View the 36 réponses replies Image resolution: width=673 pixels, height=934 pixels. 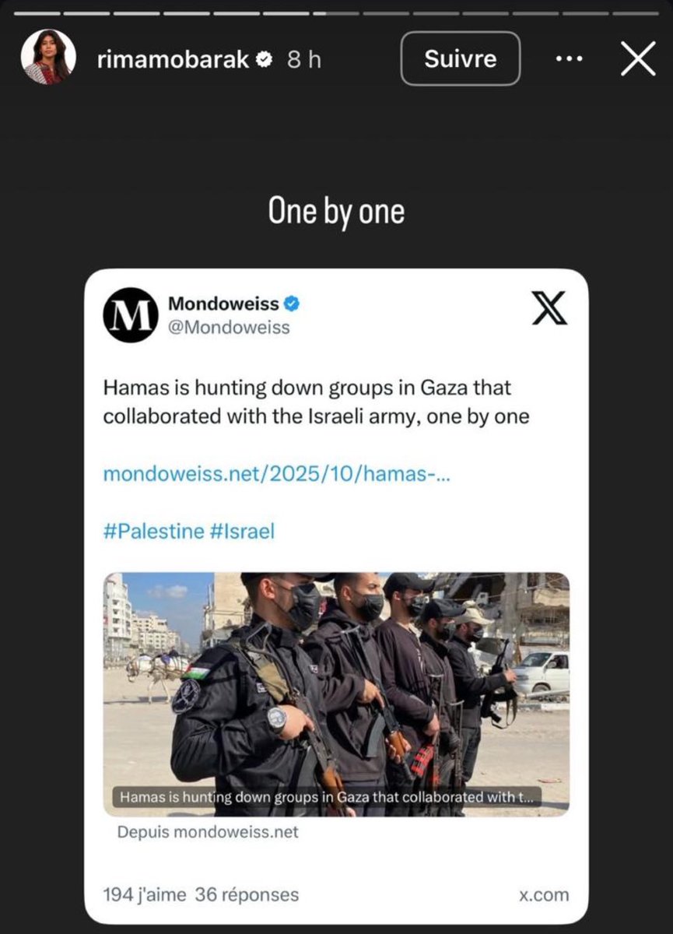(247, 895)
